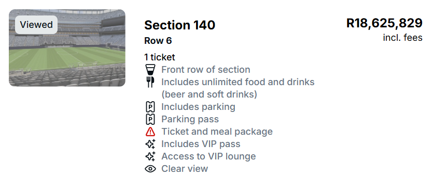Click the sparkle icon beside VIP lounge
Viewport: 447px width, 193px height.
click(150, 156)
